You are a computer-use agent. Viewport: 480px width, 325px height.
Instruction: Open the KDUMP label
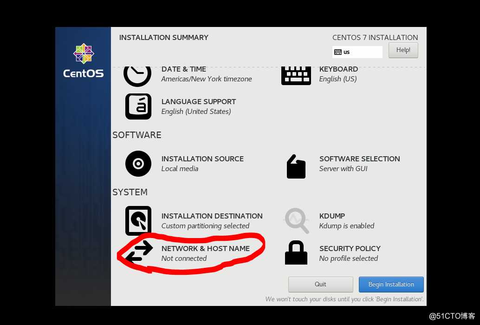click(332, 216)
